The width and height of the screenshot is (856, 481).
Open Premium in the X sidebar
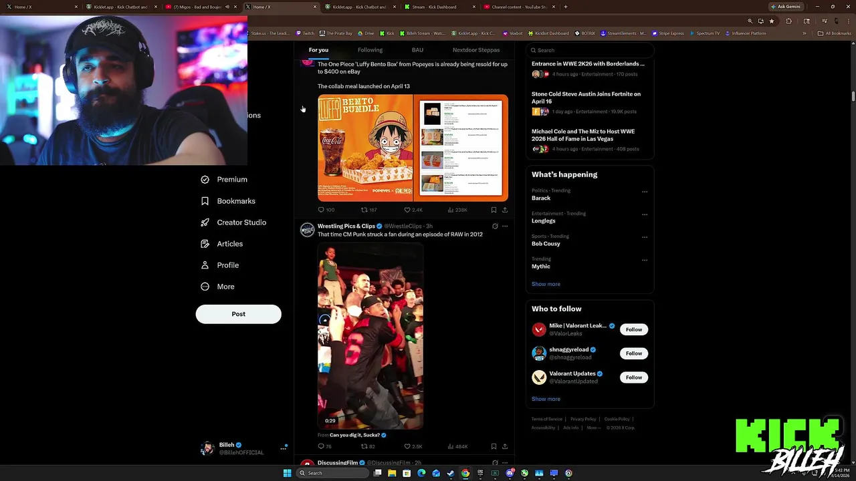point(224,179)
